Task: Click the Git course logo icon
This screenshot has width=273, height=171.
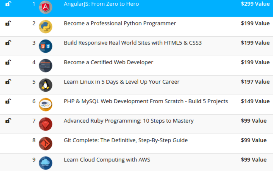Action: (46, 143)
